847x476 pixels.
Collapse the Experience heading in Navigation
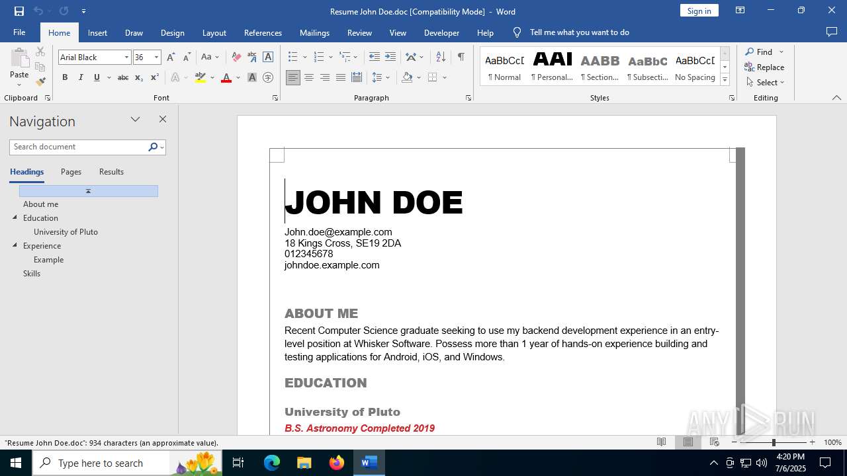[x=15, y=245]
